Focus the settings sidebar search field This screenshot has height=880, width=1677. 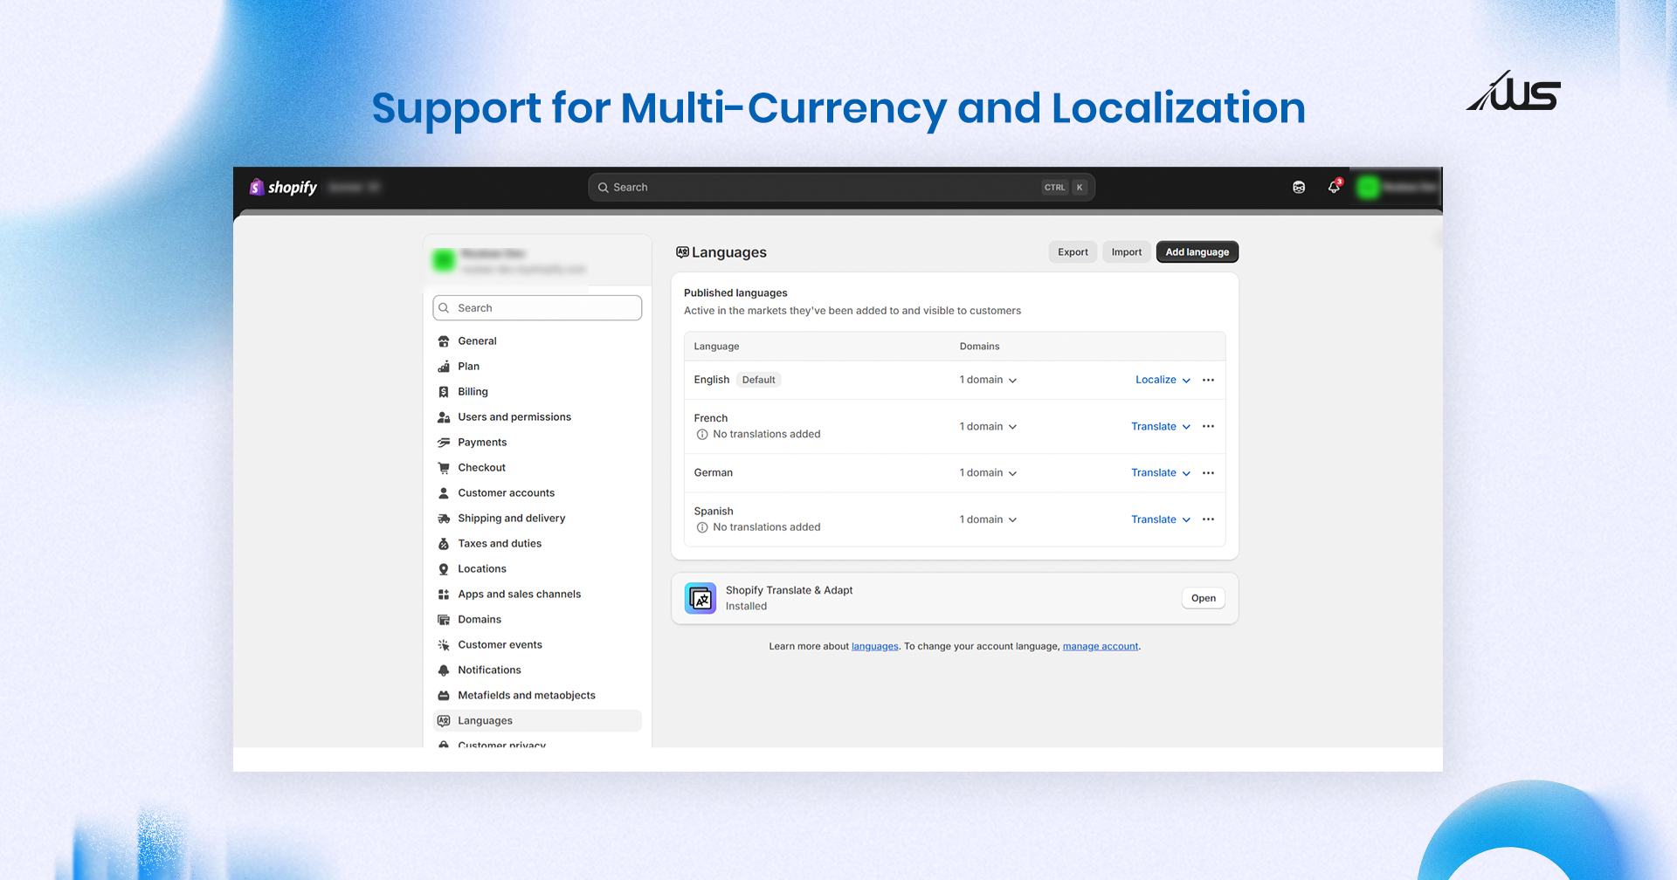coord(537,308)
